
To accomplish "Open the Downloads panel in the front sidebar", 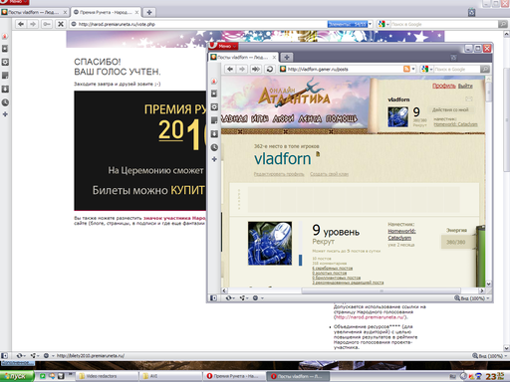I will point(214,133).
